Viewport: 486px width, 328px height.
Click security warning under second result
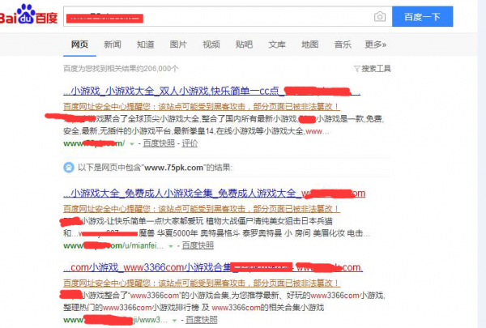202,209
